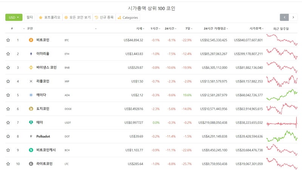The image size is (302, 170).
Task: Toggle favorite star for 비트코인 row
Action: pos(8,40)
